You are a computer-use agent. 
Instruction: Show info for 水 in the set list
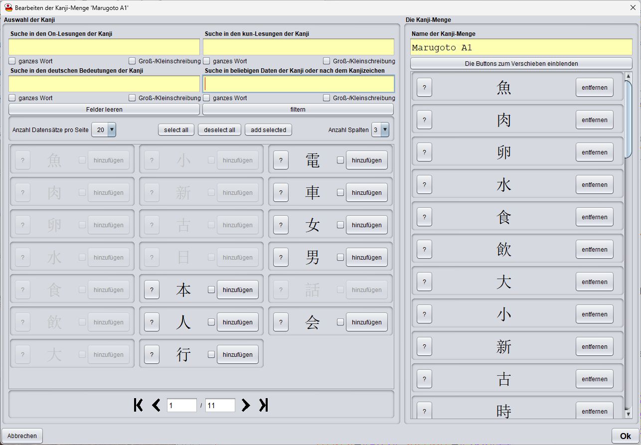click(424, 184)
